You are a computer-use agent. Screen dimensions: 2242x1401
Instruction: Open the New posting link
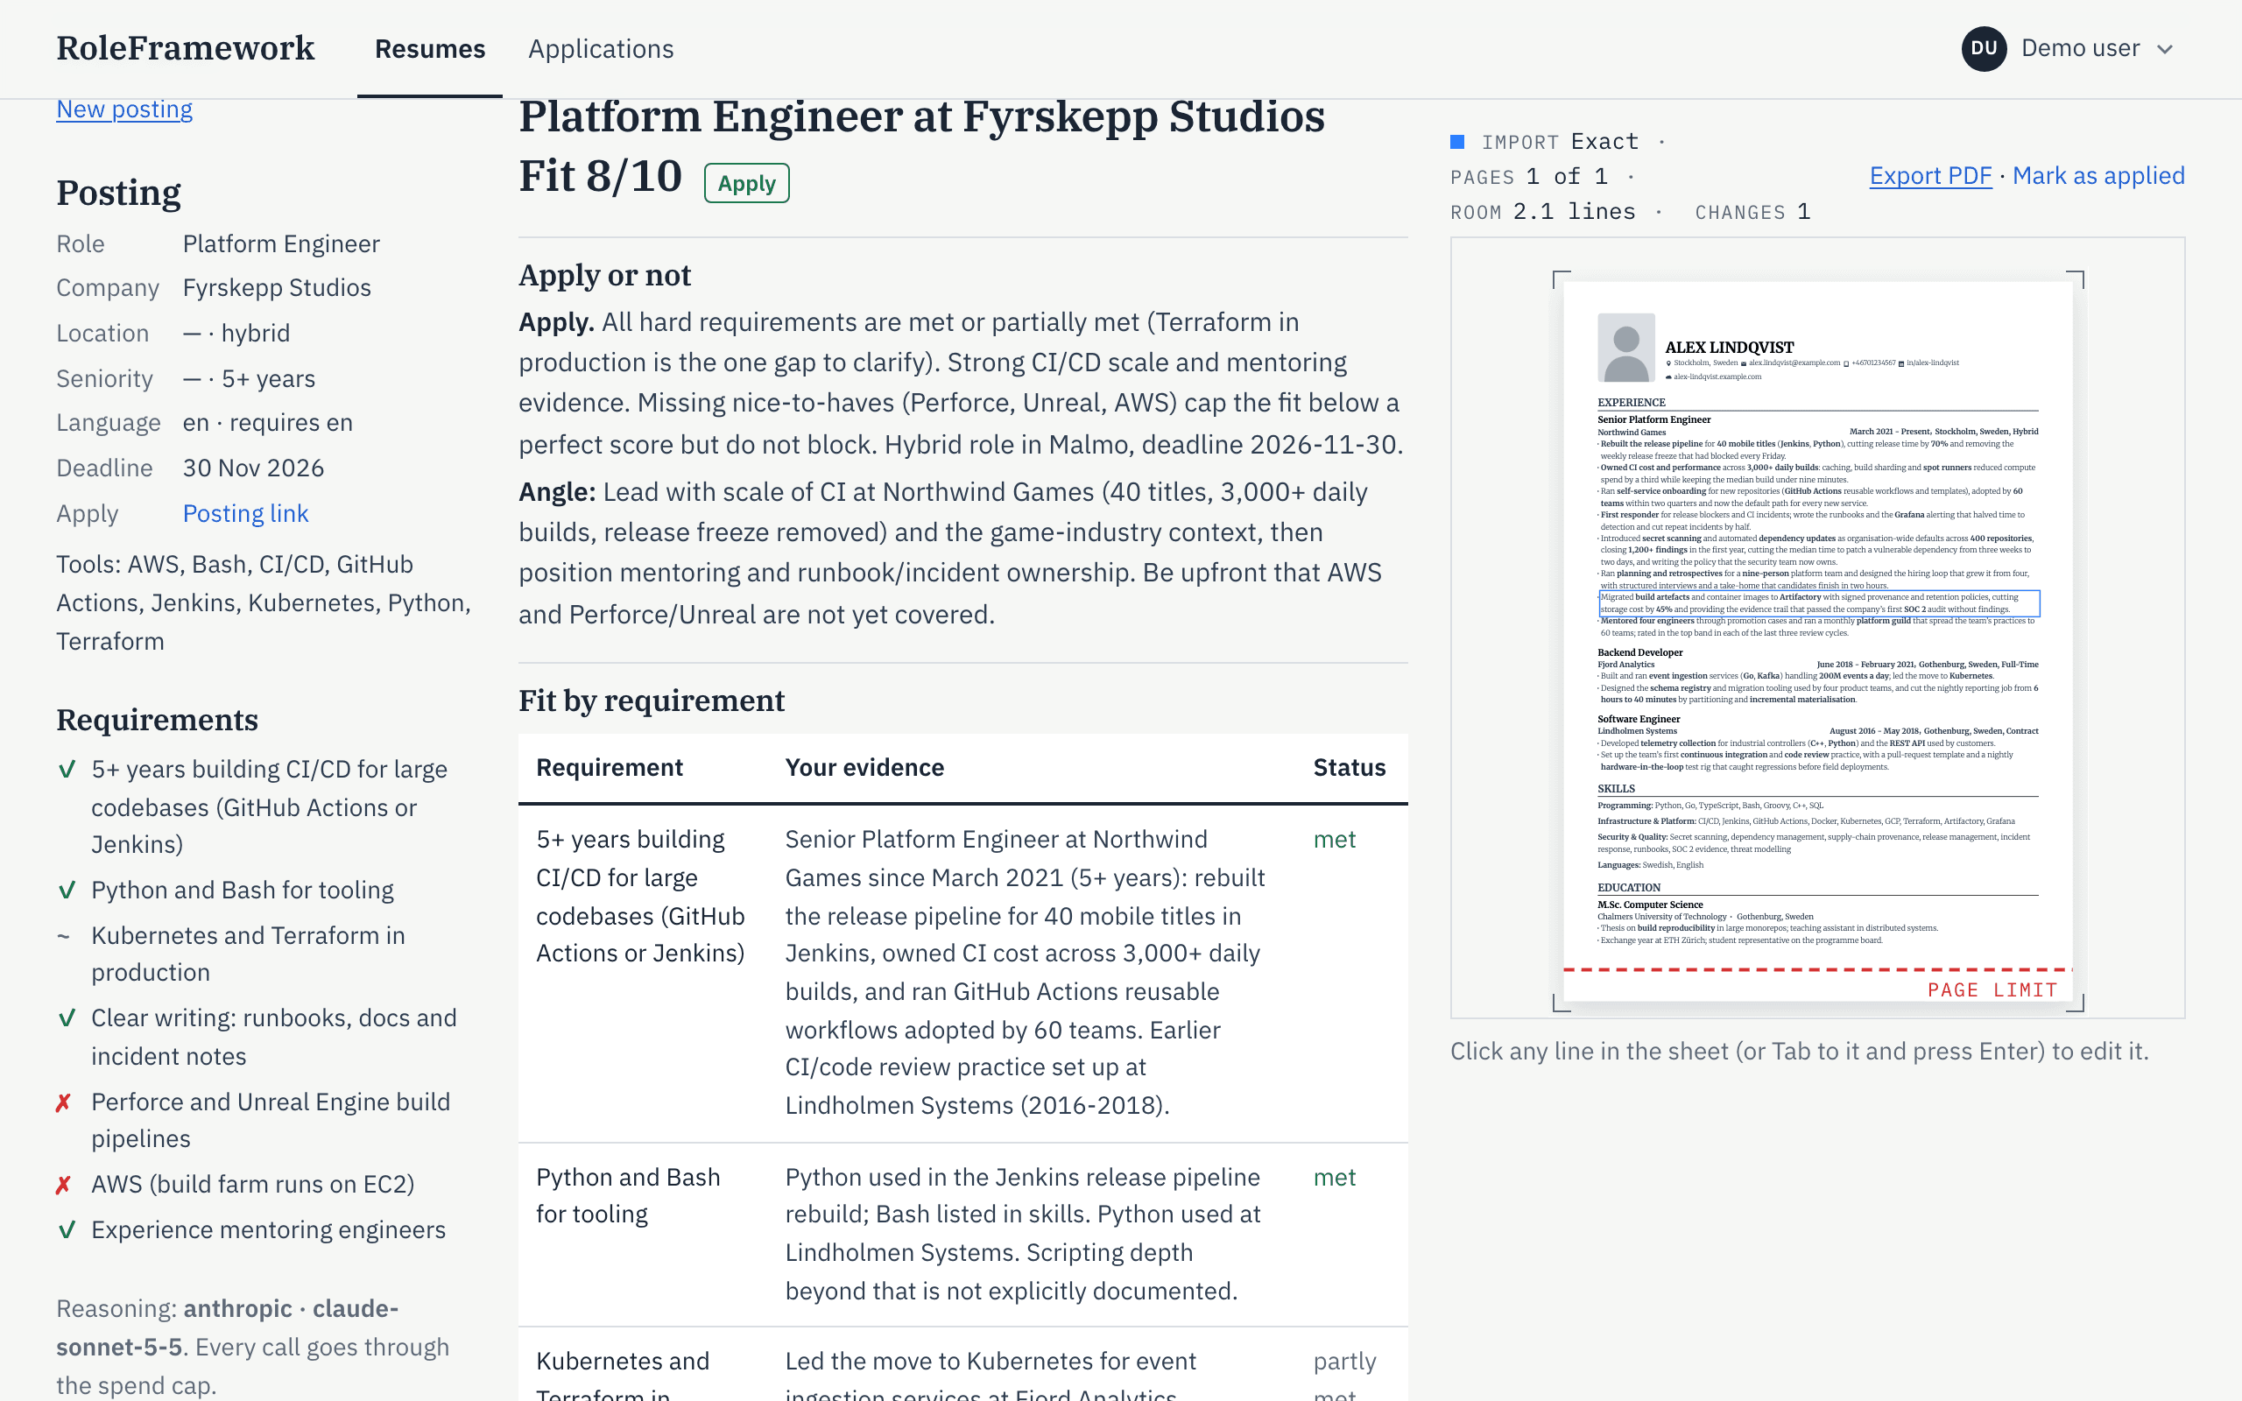124,109
